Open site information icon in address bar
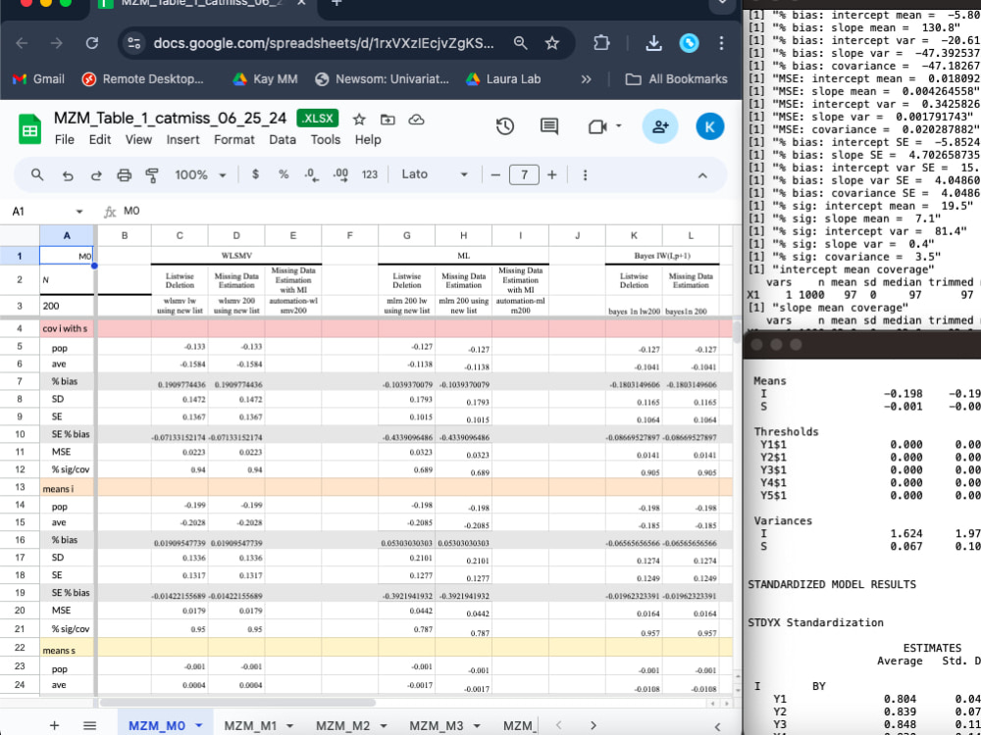Screen dimensions: 981x735 pos(133,43)
